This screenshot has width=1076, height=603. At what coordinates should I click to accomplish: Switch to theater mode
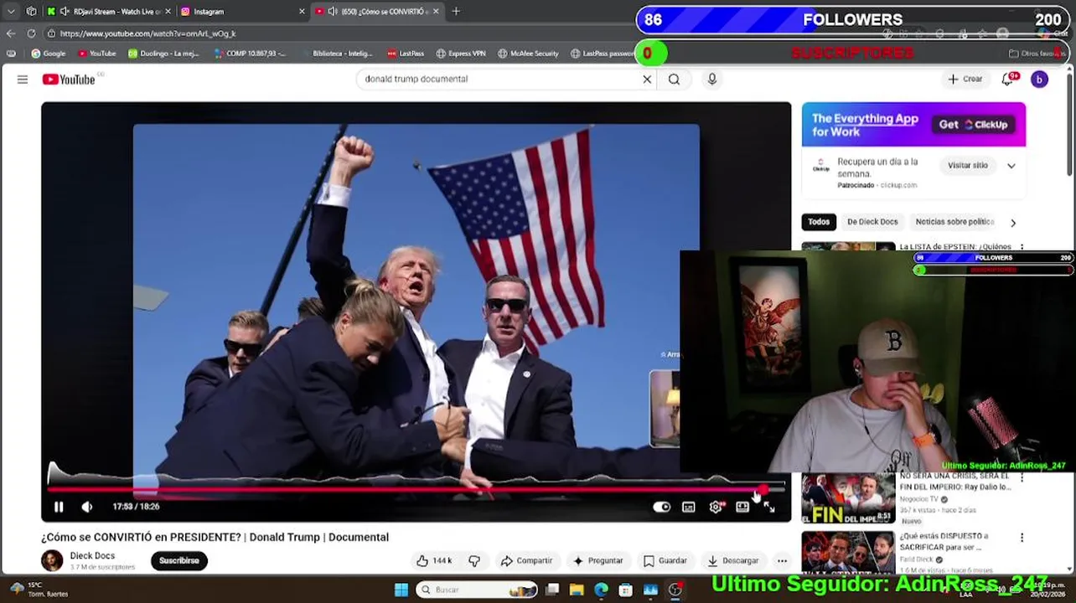pyautogui.click(x=742, y=507)
